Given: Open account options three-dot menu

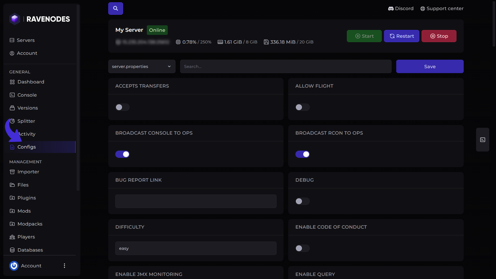Looking at the screenshot, I should point(64,266).
